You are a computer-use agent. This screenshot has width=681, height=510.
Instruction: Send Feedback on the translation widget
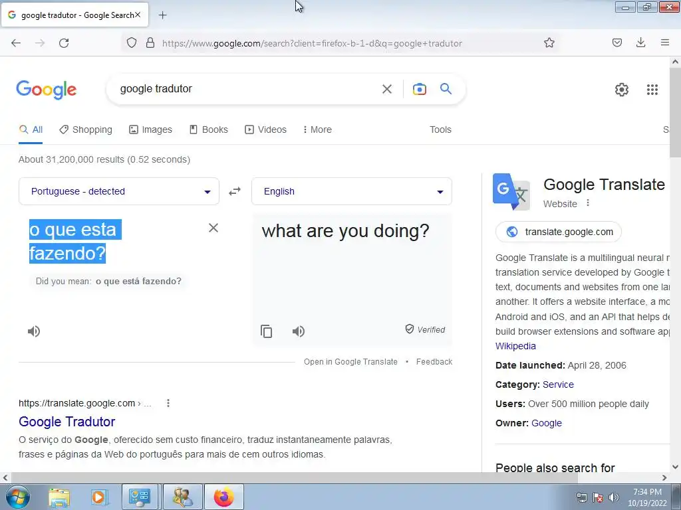434,362
